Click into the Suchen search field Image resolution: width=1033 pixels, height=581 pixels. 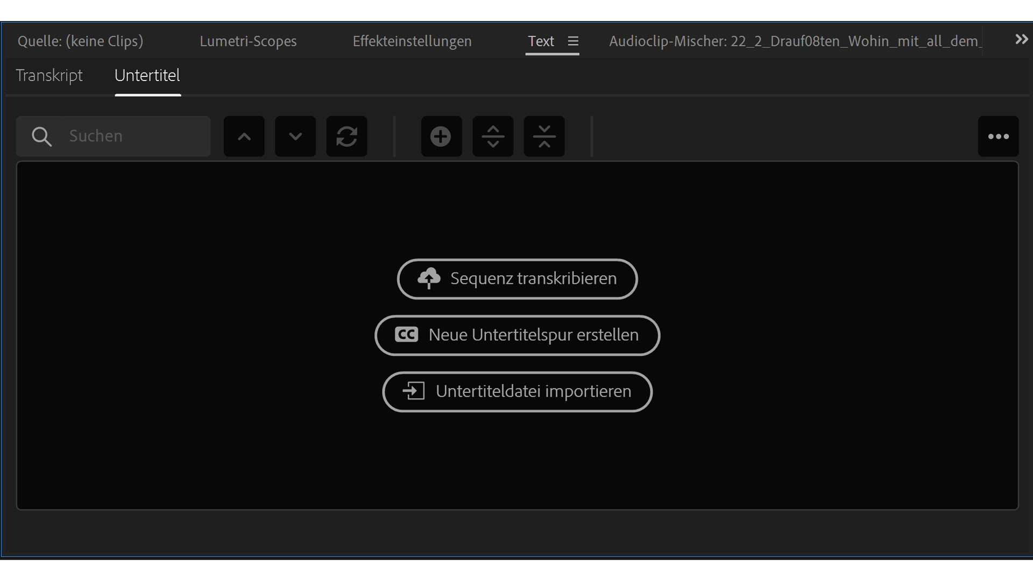[135, 137]
